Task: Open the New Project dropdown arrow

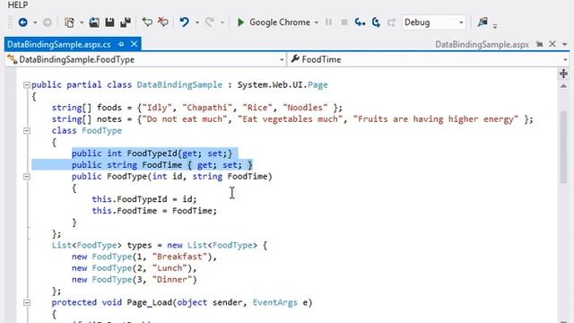Action: point(82,22)
